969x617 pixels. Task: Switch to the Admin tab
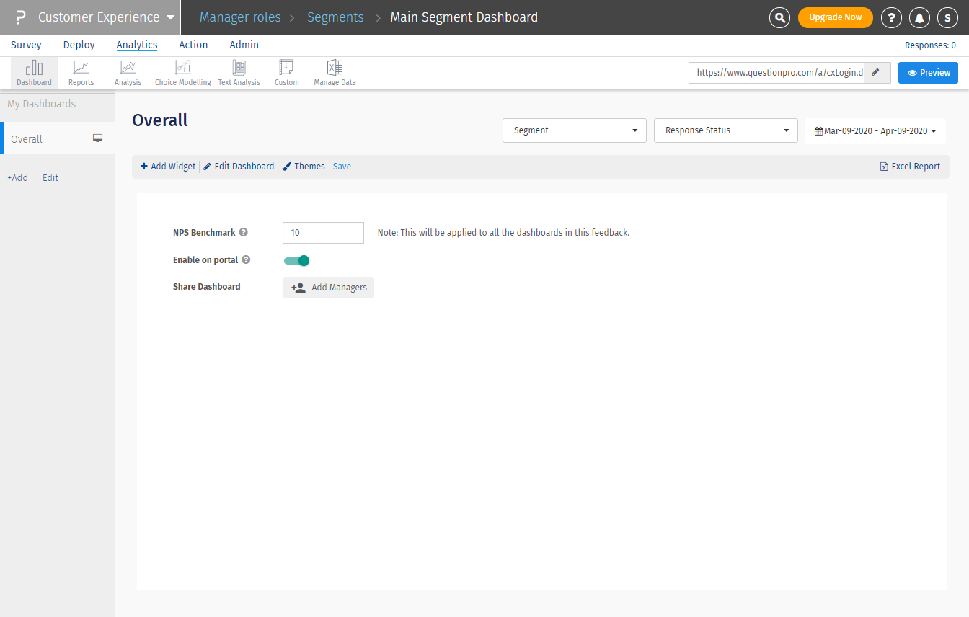tap(244, 45)
